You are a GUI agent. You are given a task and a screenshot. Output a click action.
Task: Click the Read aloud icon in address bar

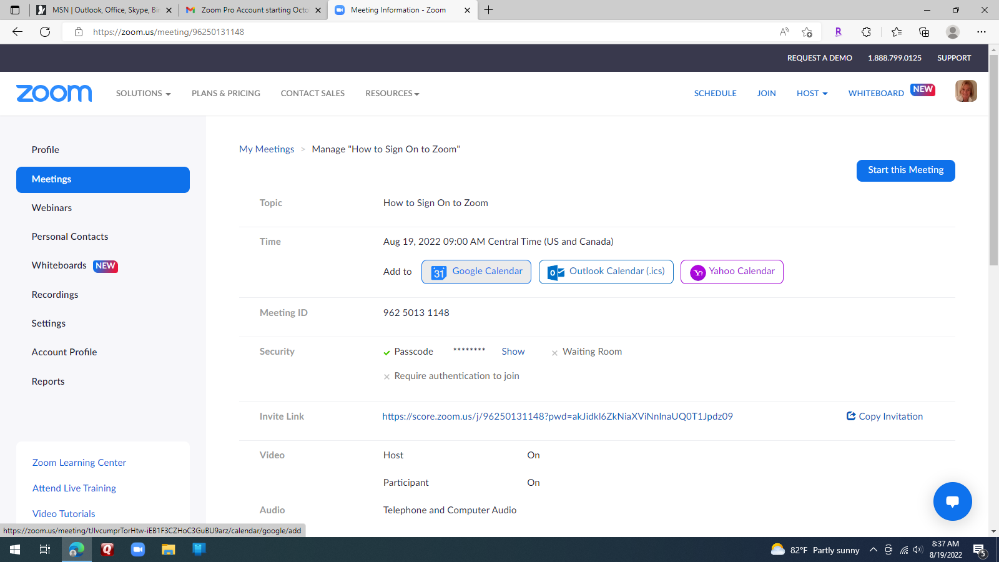pyautogui.click(x=784, y=32)
